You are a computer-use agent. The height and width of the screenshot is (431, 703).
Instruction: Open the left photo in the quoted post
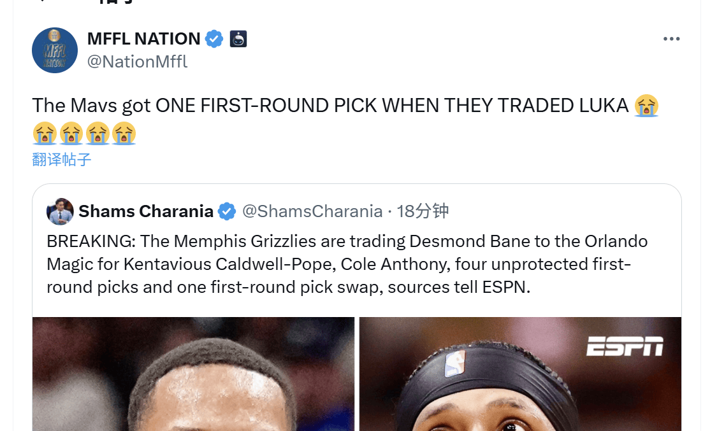[x=194, y=374]
